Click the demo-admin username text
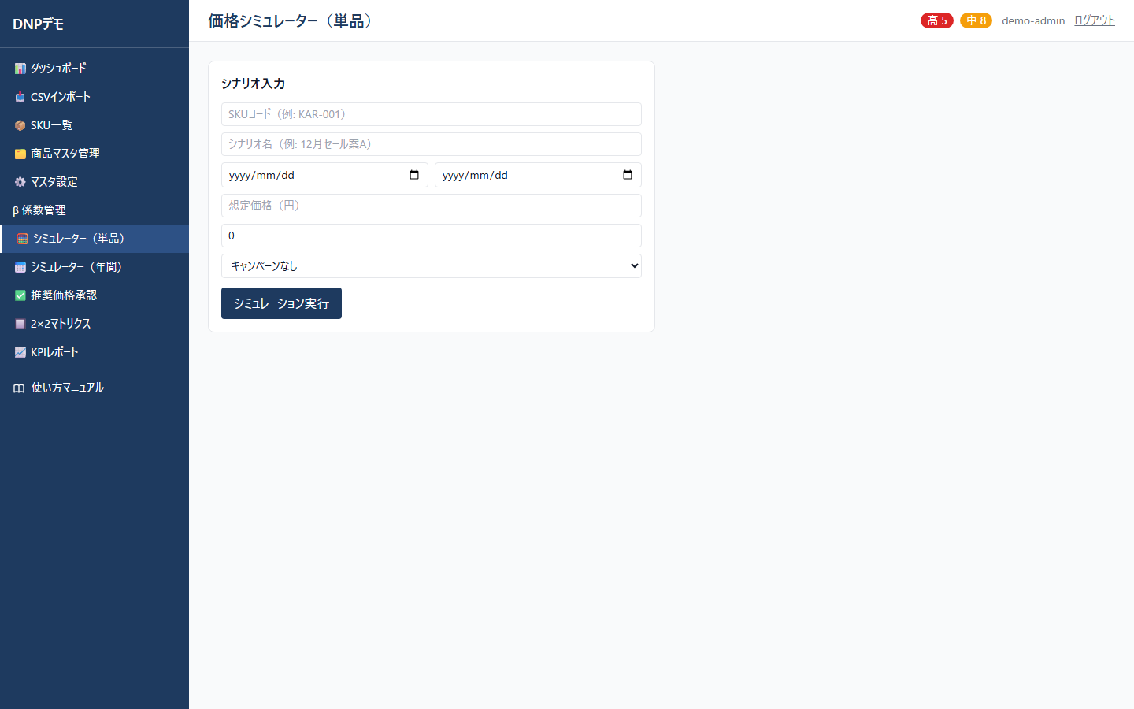 [x=1033, y=20]
